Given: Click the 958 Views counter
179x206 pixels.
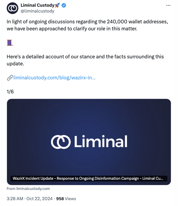Looking at the screenshot, I should [x=66, y=199].
